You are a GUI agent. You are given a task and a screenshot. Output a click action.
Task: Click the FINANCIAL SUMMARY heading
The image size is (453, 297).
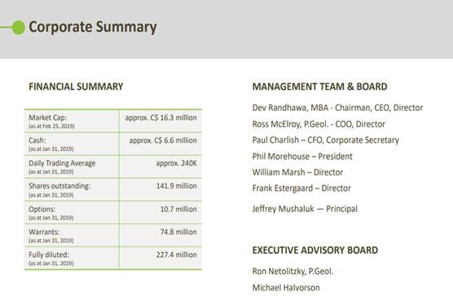click(x=76, y=86)
